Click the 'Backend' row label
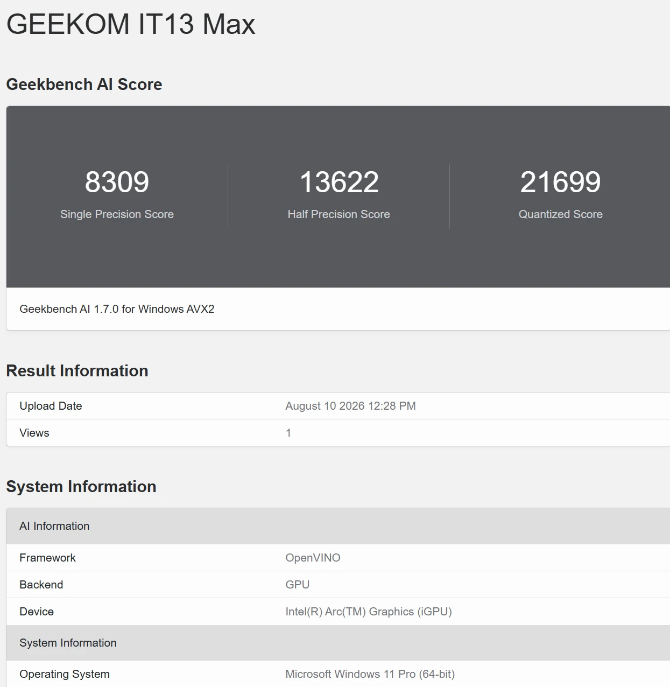Viewport: 670px width, 687px height. (x=41, y=585)
